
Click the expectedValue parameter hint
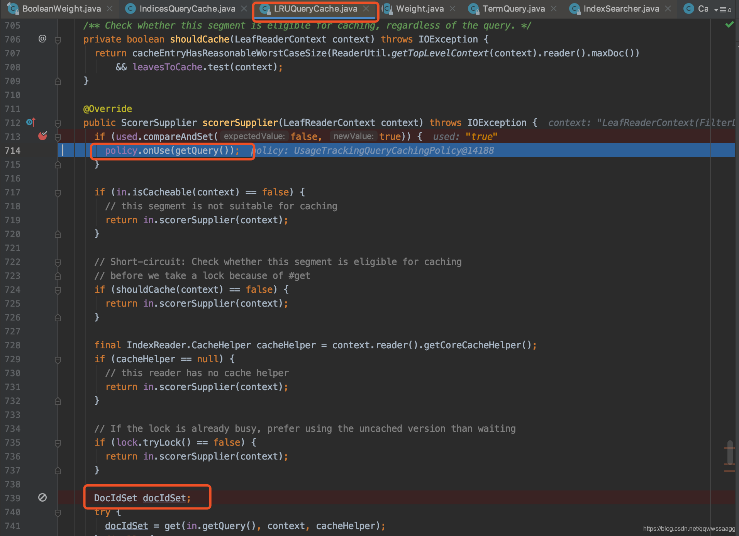(254, 136)
